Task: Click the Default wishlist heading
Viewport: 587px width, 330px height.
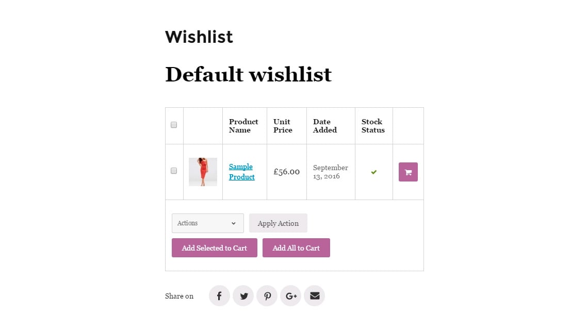Action: click(248, 74)
